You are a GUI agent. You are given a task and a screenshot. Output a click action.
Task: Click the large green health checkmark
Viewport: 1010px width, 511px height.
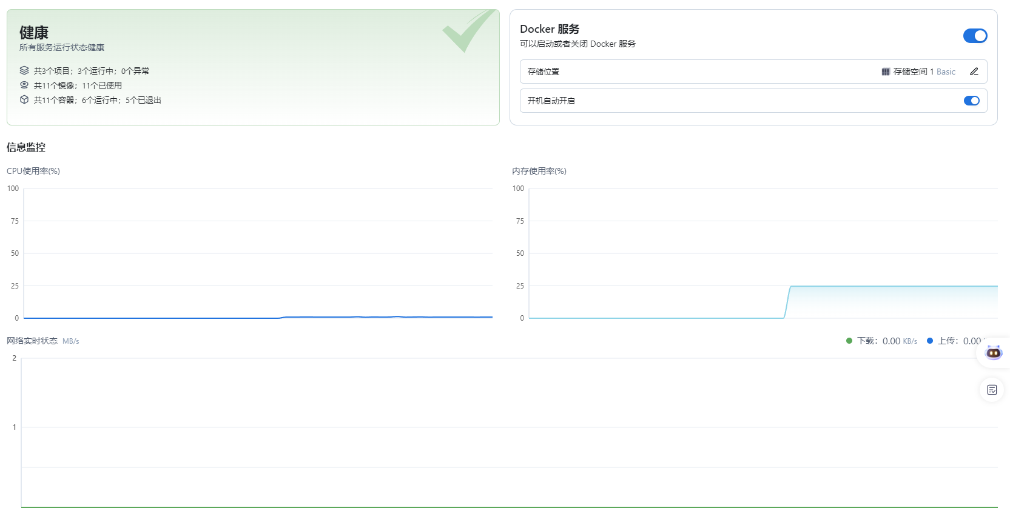467,31
